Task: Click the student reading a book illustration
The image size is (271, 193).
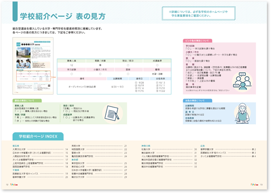Action: [x=242, y=113]
